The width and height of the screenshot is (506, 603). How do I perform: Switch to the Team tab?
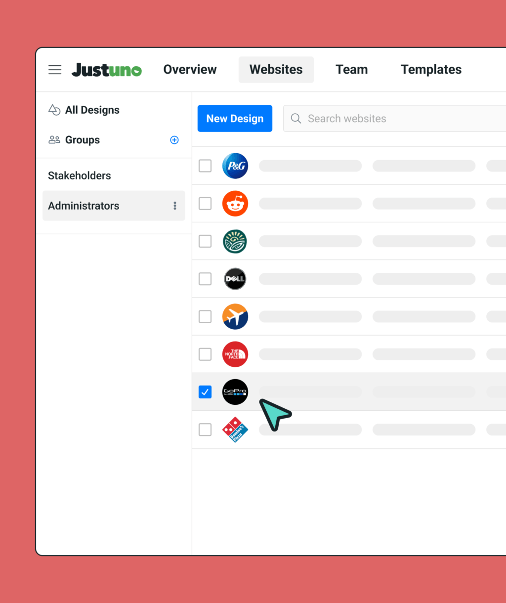pos(351,70)
